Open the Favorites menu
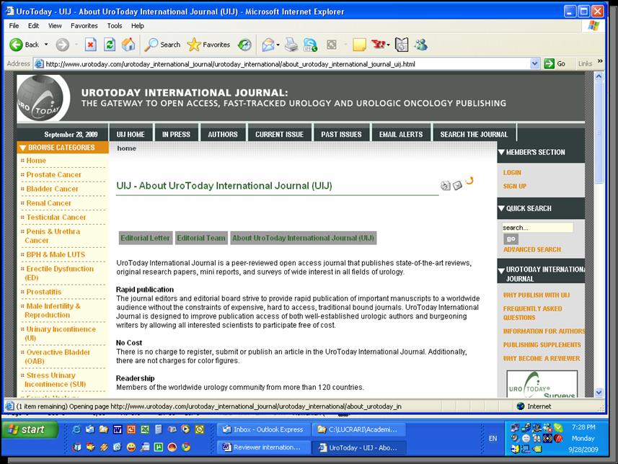618x464 pixels. click(84, 26)
